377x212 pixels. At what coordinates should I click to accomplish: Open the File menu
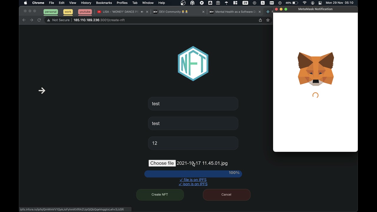tap(52, 3)
